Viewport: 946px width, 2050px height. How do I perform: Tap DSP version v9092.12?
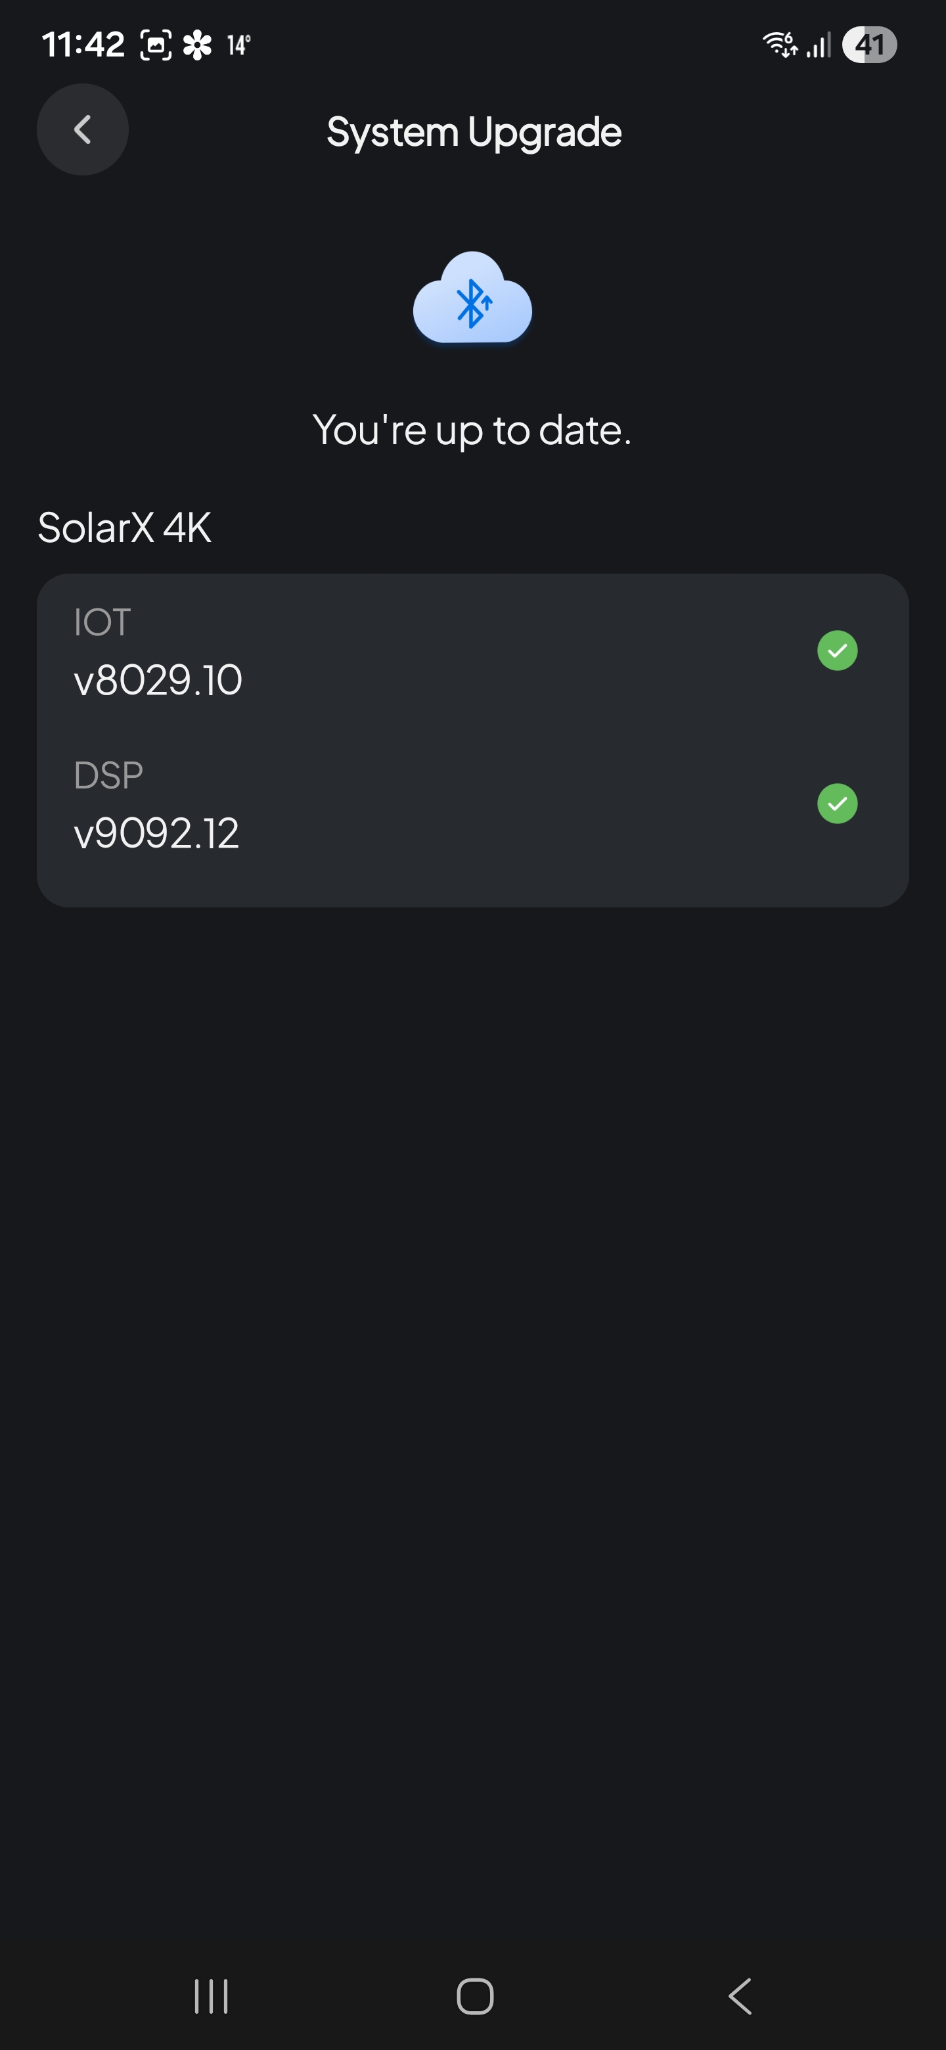pos(157,834)
